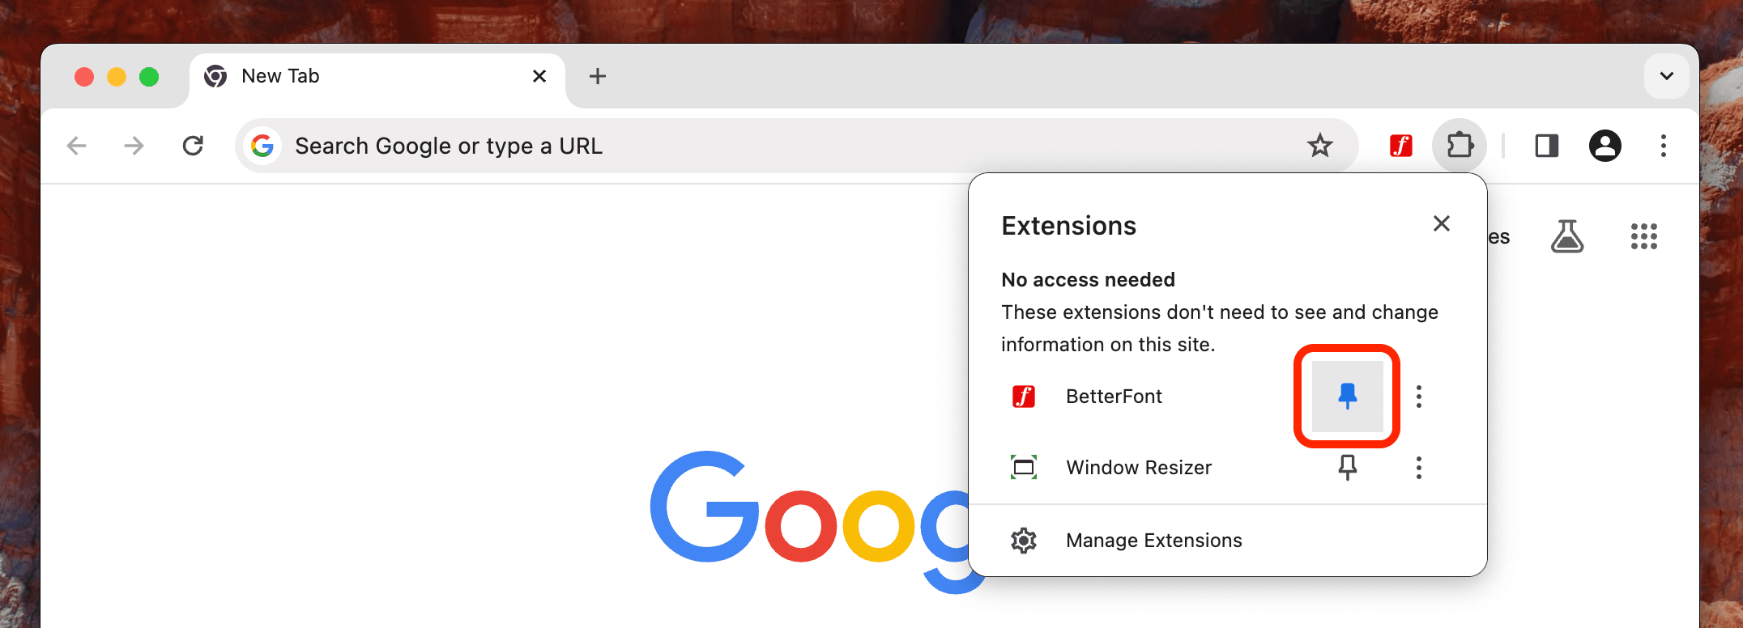Close the Extensions popup
The width and height of the screenshot is (1743, 628).
click(x=1441, y=223)
